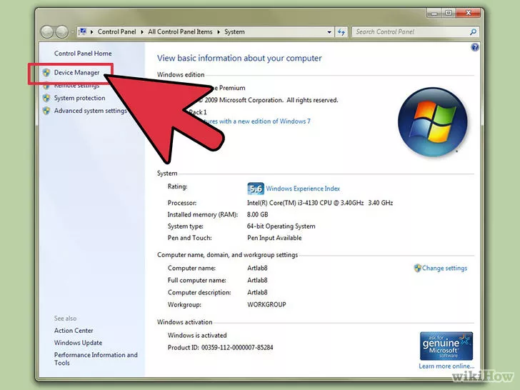
Task: Click the 5.6 rating score badge
Action: 255,189
